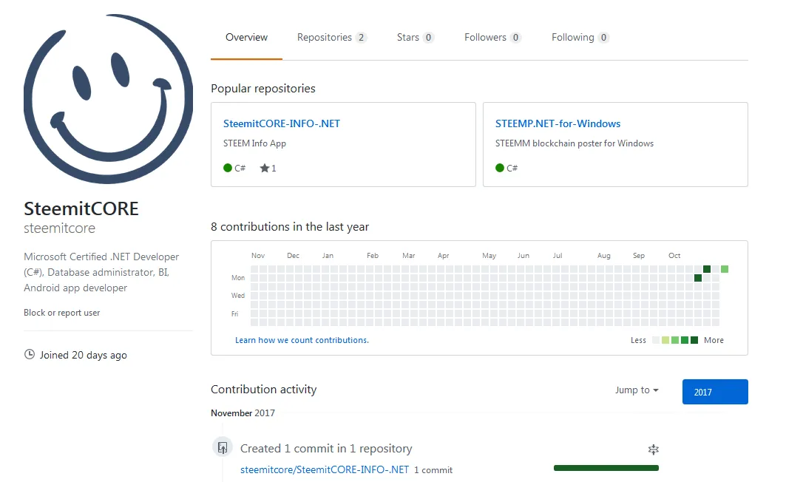This screenshot has height=482, width=786.
Task: Click the SteemitCORE smiley avatar image
Action: click(x=108, y=99)
